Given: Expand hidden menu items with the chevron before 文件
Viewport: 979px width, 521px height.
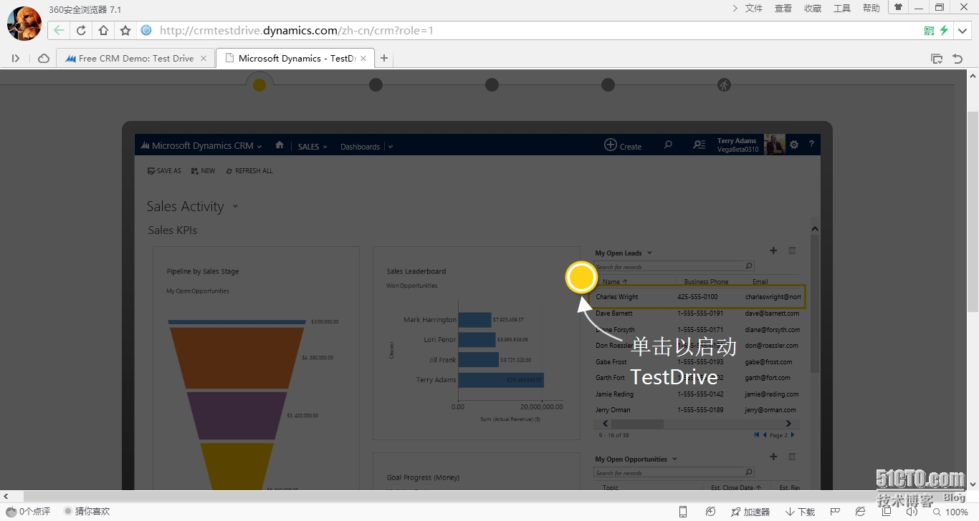Looking at the screenshot, I should coord(735,9).
